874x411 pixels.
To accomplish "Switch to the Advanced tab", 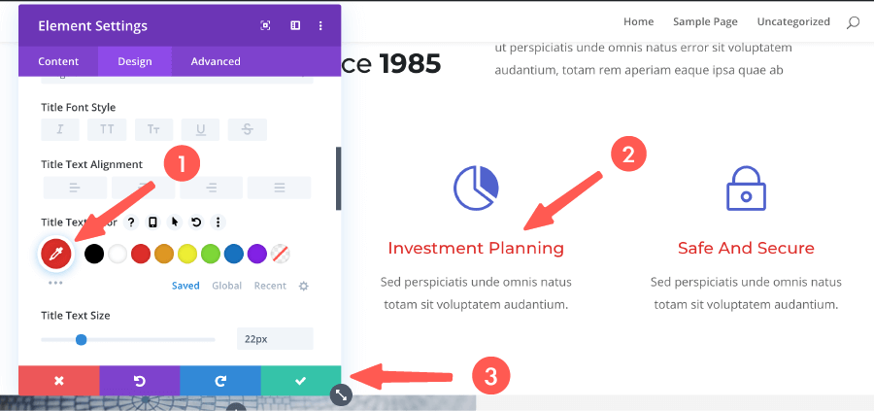I will (215, 61).
